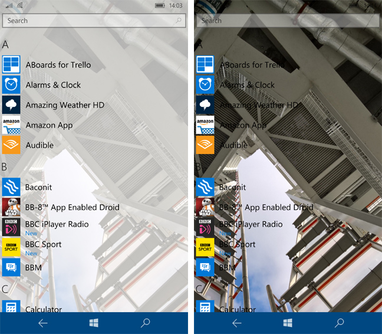Tap BBC iPlayer Radio icon in left phone
The width and height of the screenshot is (382, 334).
pos(11,227)
